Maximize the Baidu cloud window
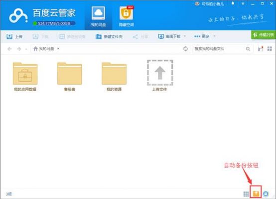 tap(262, 3)
